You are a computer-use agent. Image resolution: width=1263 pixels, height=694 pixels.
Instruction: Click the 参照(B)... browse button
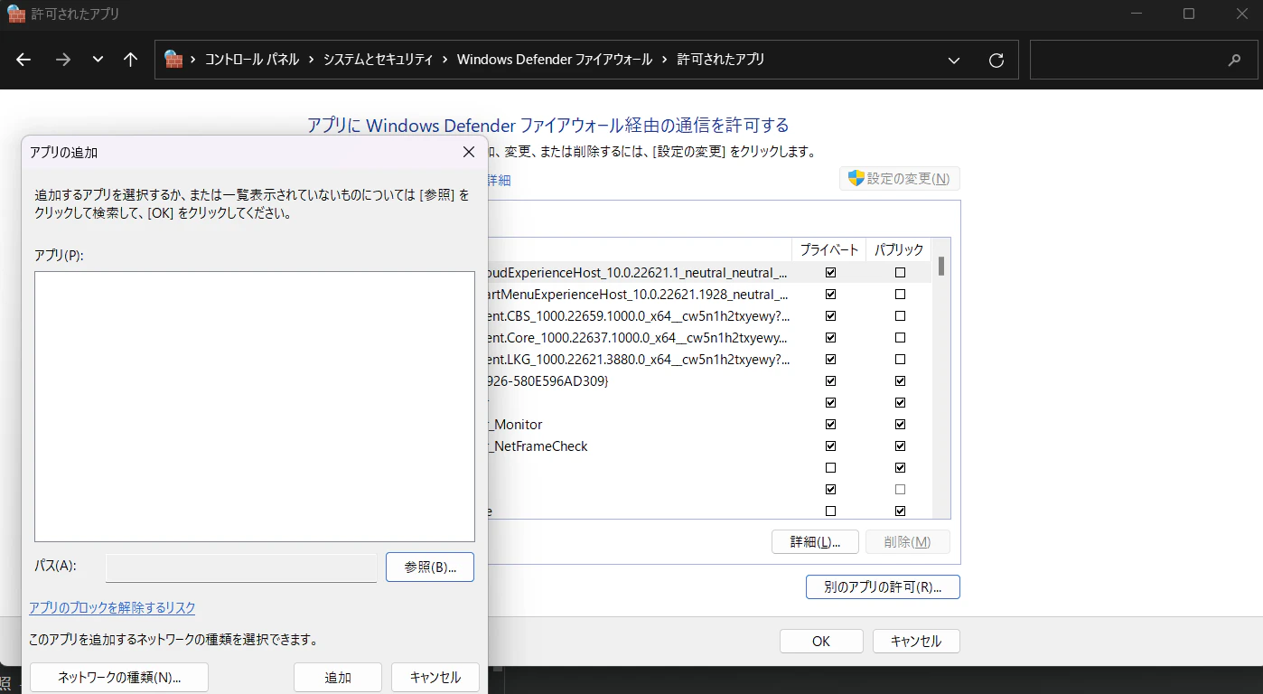(x=430, y=567)
